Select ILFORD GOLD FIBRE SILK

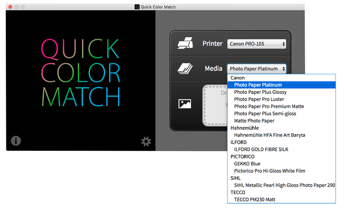tap(281, 149)
